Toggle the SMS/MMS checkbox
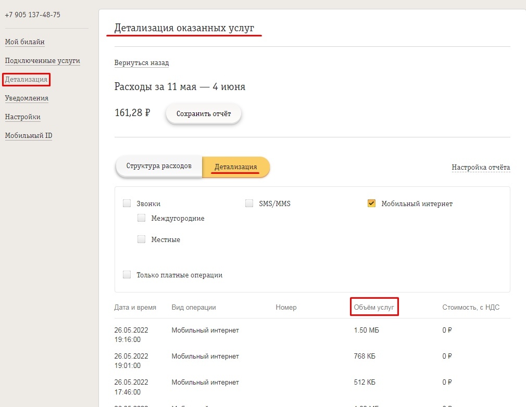Screen dimensions: 526x407 pyautogui.click(x=249, y=203)
